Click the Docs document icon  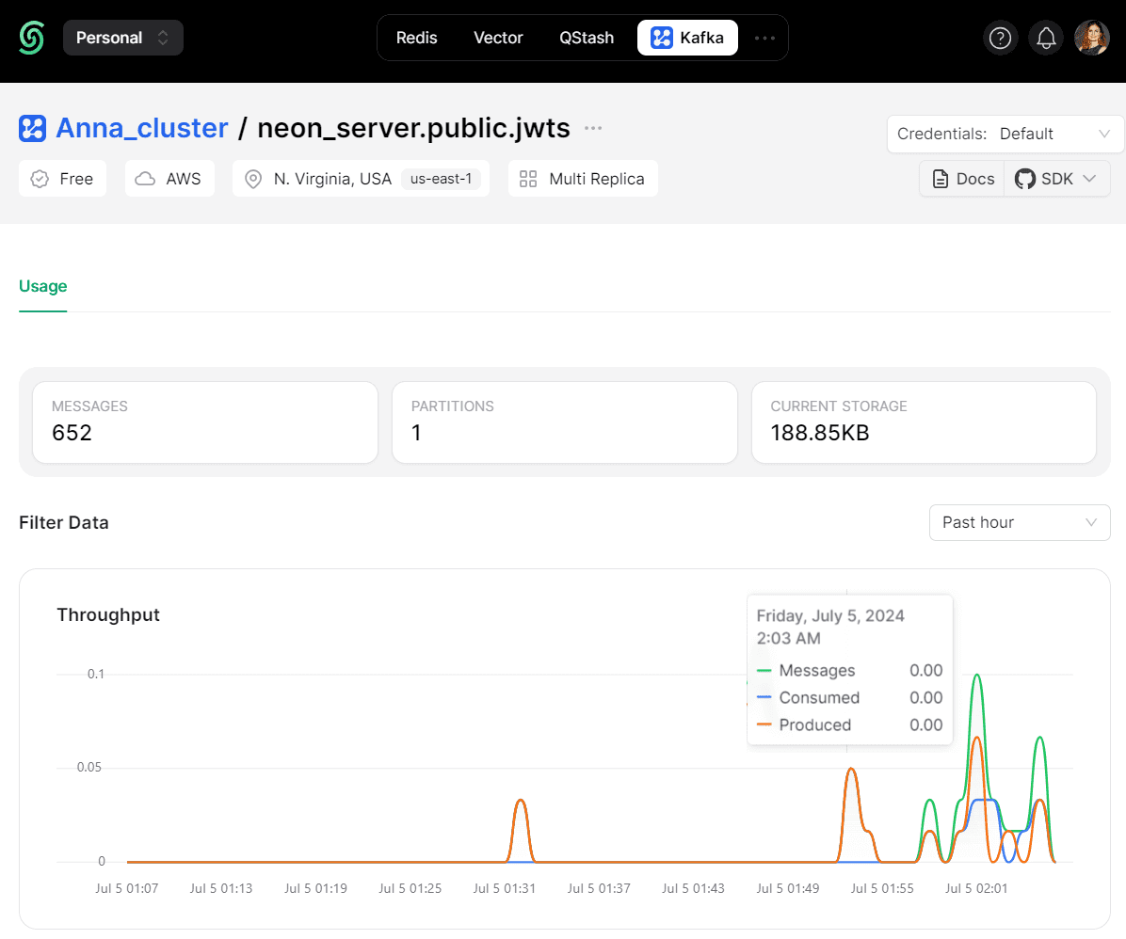point(940,179)
